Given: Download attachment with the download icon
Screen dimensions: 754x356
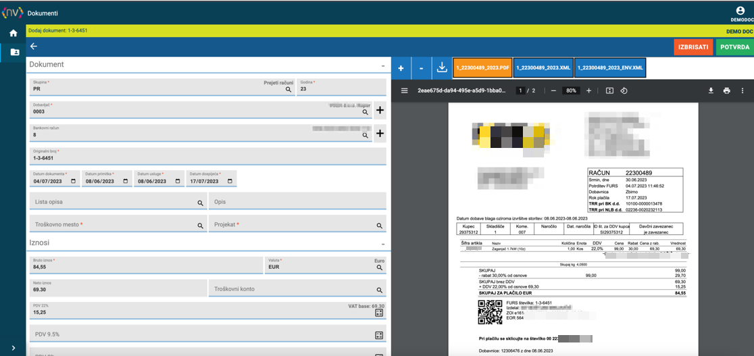Looking at the screenshot, I should click(442, 68).
